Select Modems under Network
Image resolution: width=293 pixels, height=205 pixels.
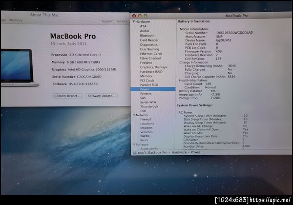coord(146,128)
